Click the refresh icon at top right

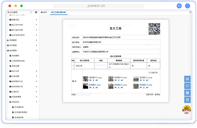click(x=190, y=12)
